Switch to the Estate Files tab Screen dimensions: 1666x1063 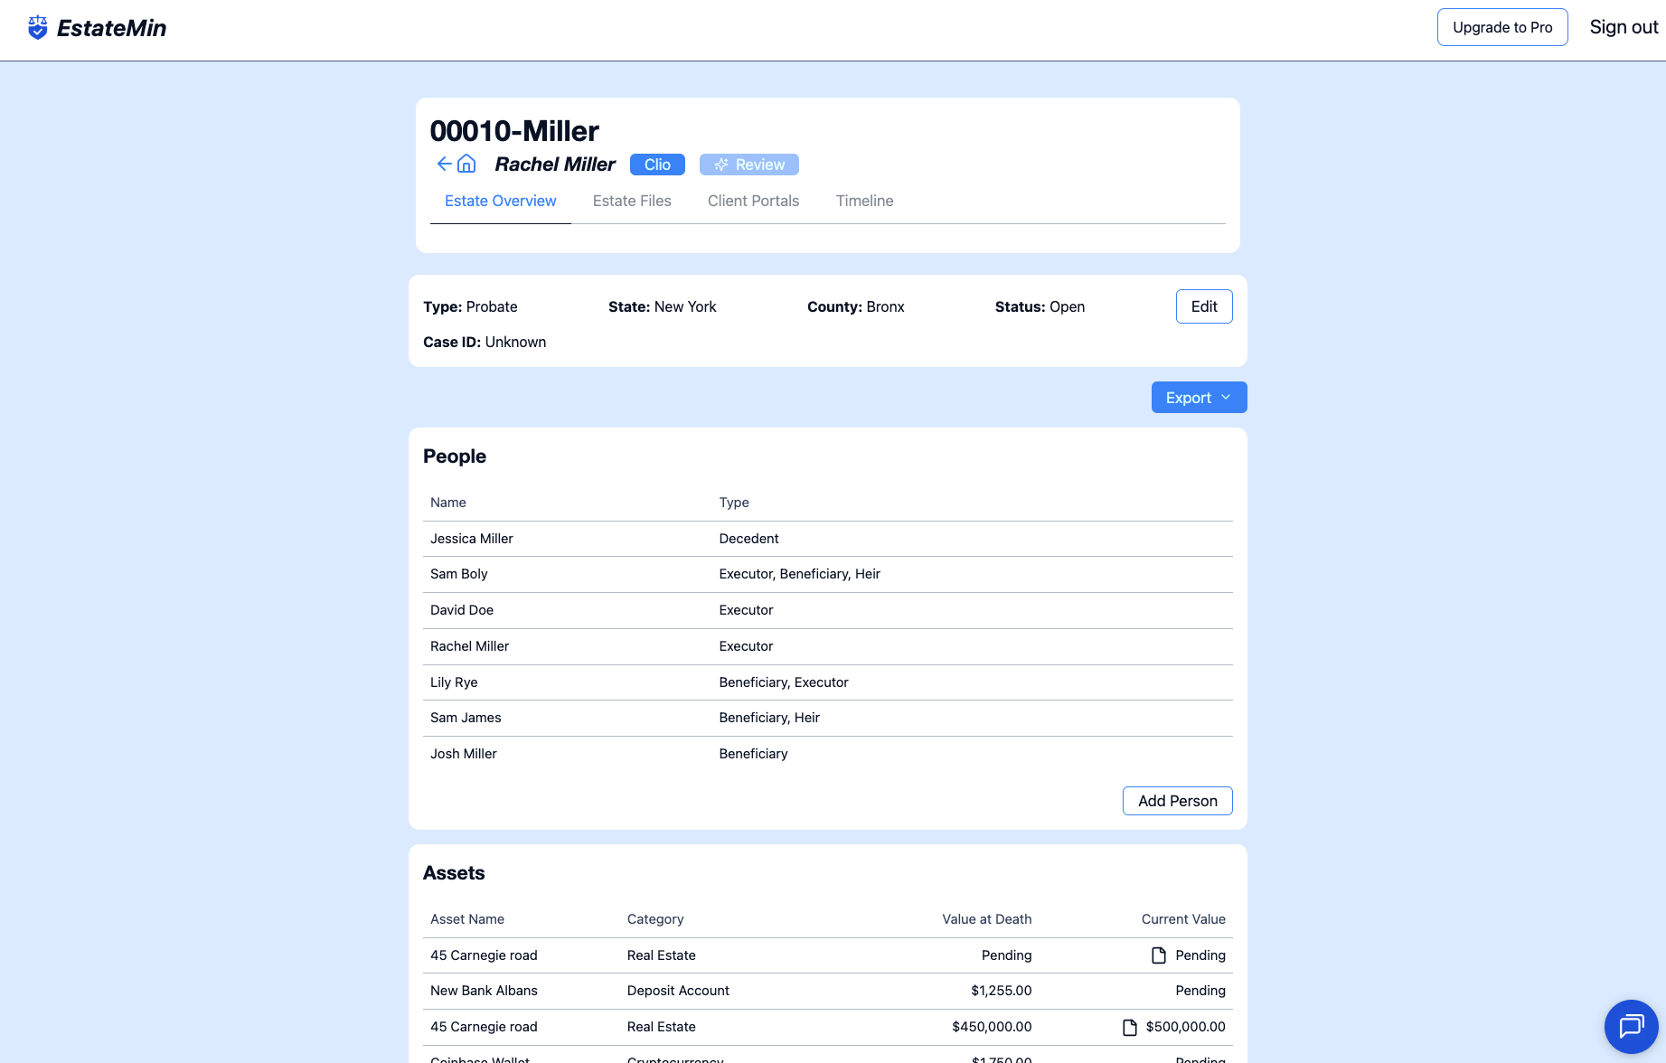point(632,201)
